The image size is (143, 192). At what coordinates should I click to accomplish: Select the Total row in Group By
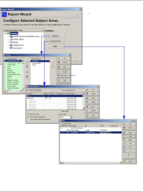pos(55,96)
